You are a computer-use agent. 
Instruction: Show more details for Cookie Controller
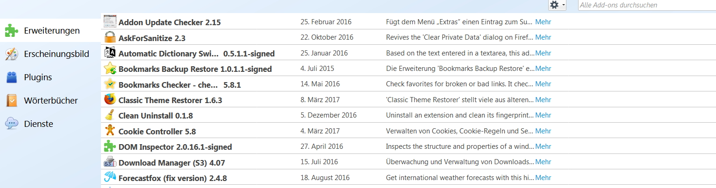coord(543,131)
